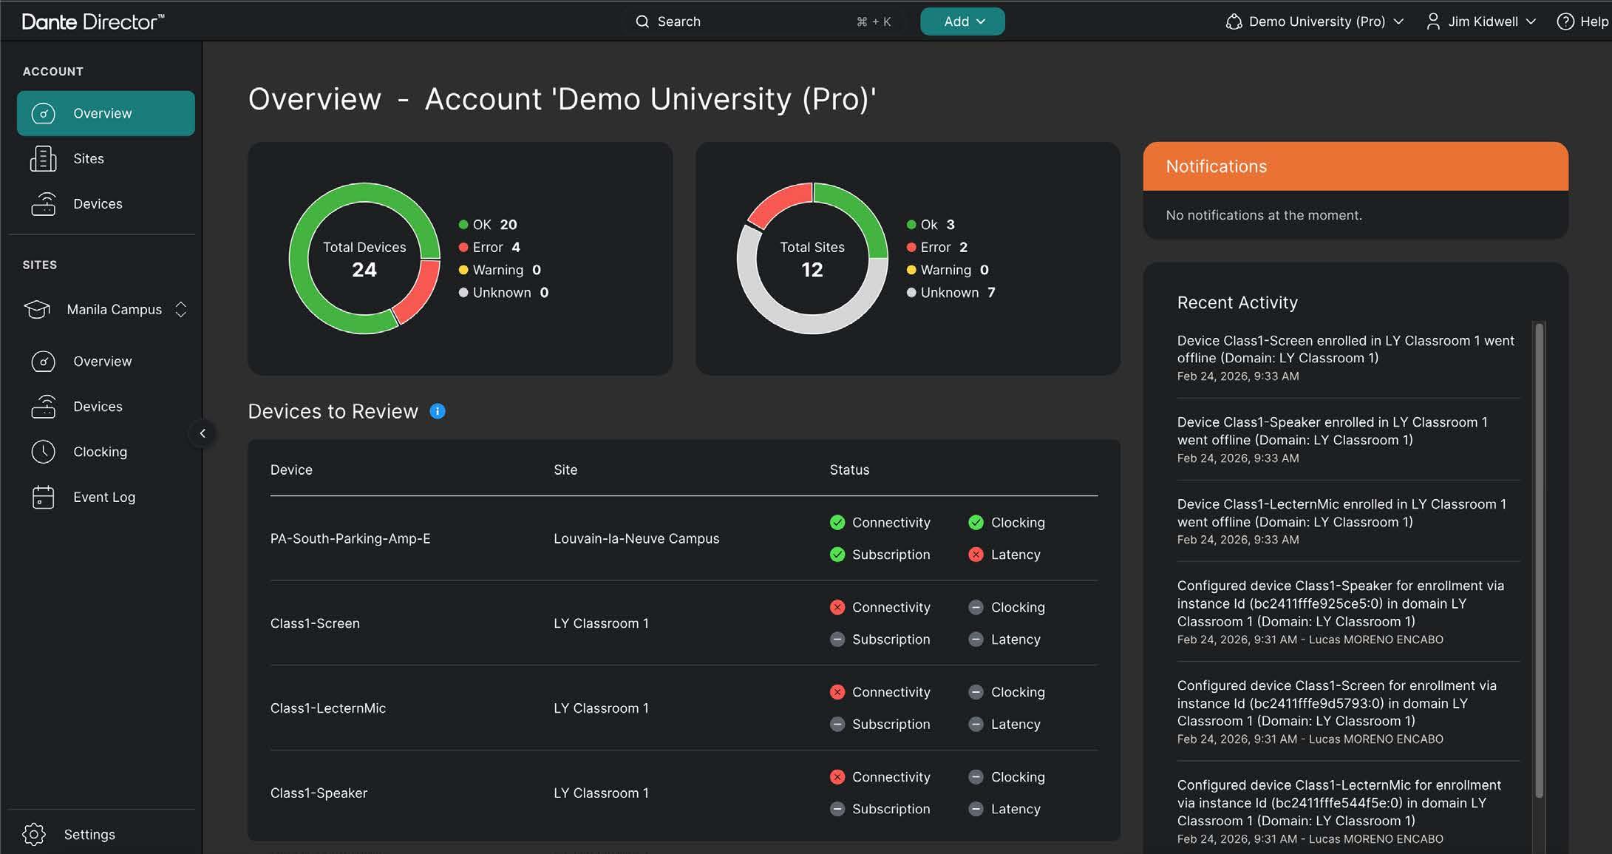The width and height of the screenshot is (1612, 854).
Task: Click the search magnifier icon
Action: pos(642,21)
